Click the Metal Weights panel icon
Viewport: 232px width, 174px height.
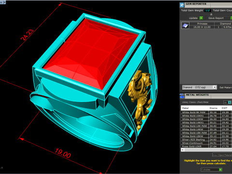tap(182, 96)
